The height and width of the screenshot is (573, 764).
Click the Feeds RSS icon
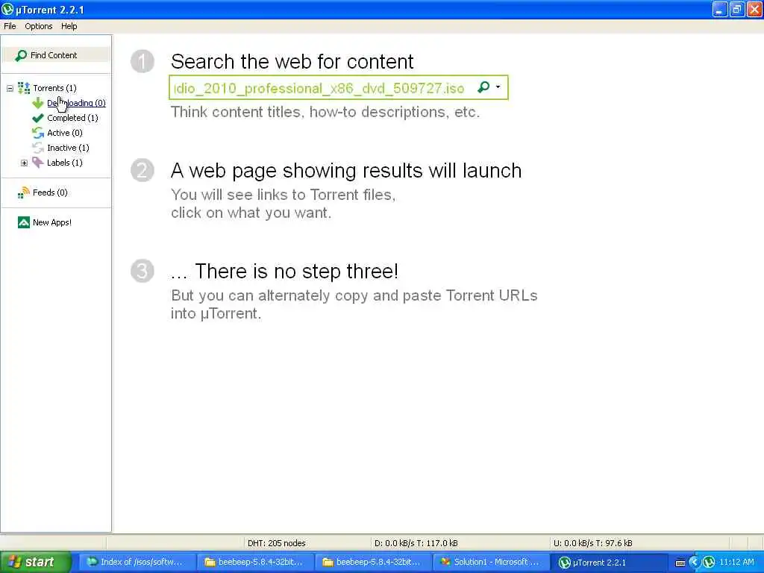[x=23, y=193]
